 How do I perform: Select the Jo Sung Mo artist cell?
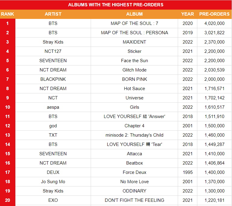[53, 182]
